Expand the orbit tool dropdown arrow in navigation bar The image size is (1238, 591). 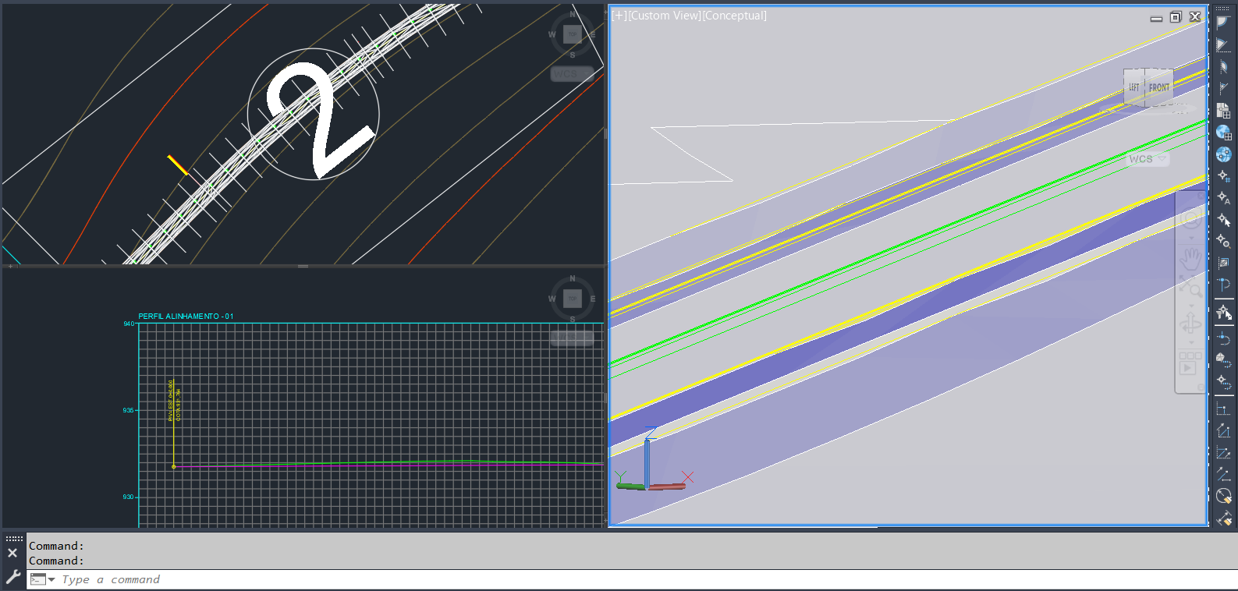tap(1190, 342)
